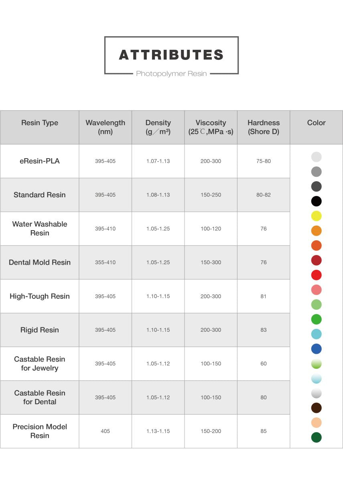The image size is (343, 482).
Task: Select the cyan teal color circle
Action: [316, 334]
